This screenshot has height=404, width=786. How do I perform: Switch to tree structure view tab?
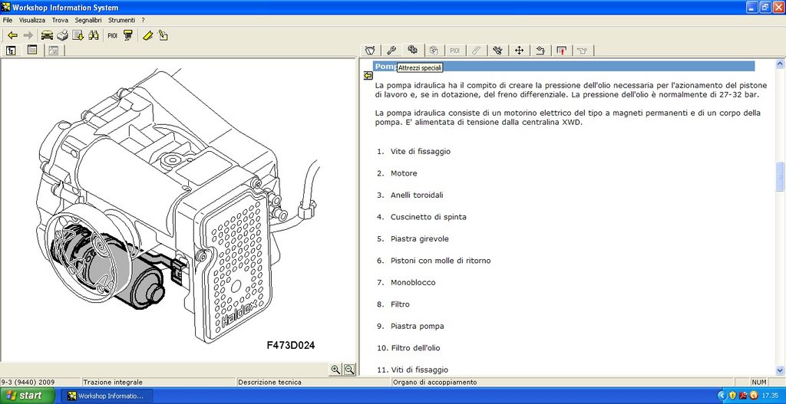[x=11, y=50]
